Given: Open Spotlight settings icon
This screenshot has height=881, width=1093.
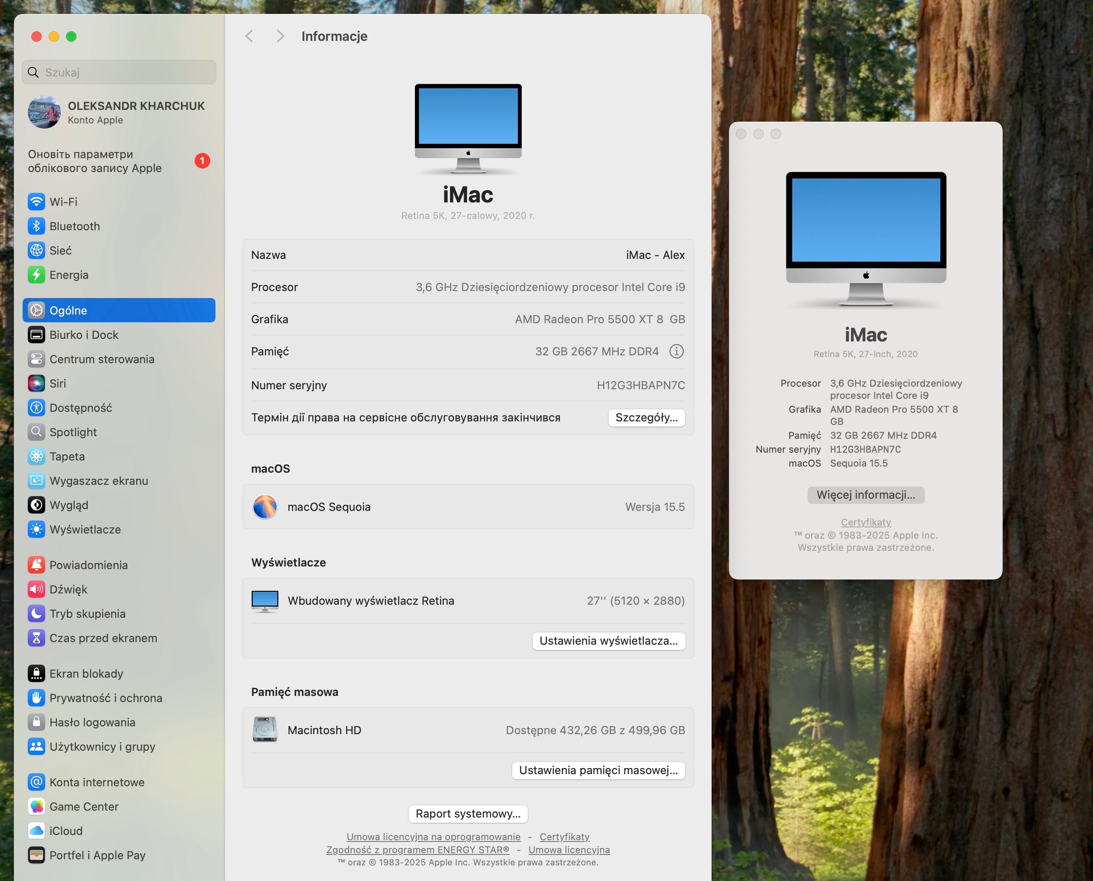Looking at the screenshot, I should (x=36, y=432).
